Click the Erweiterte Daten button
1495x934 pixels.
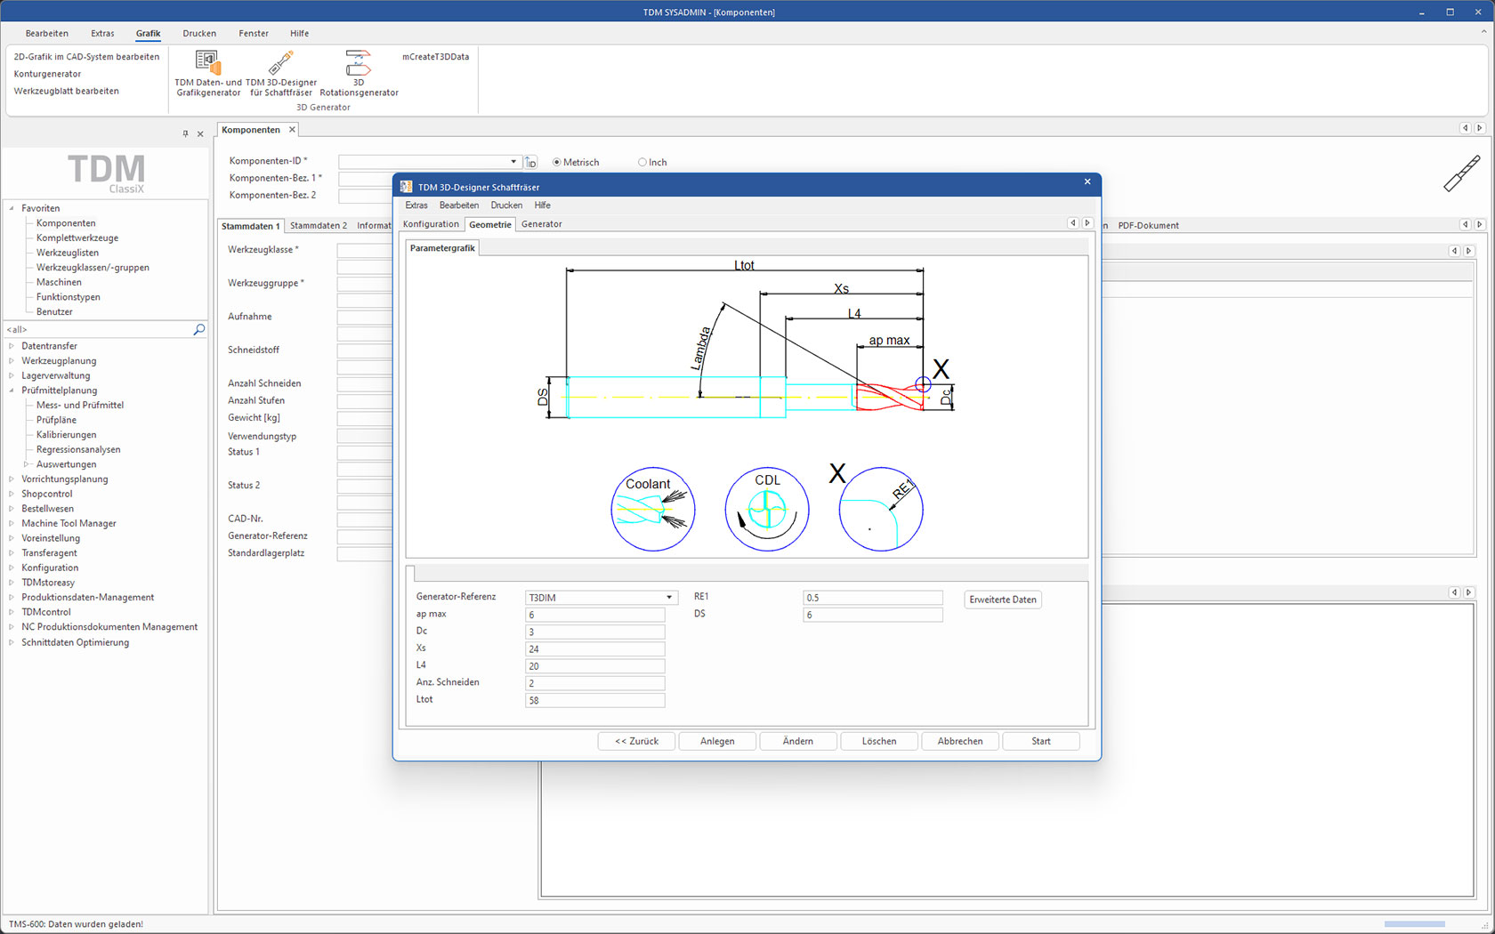pos(1003,600)
